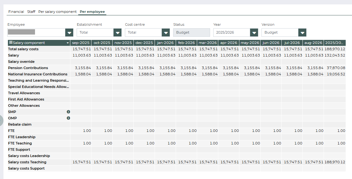
Task: Click the hamburger icon in Salary component header
Action: (x=11, y=43)
